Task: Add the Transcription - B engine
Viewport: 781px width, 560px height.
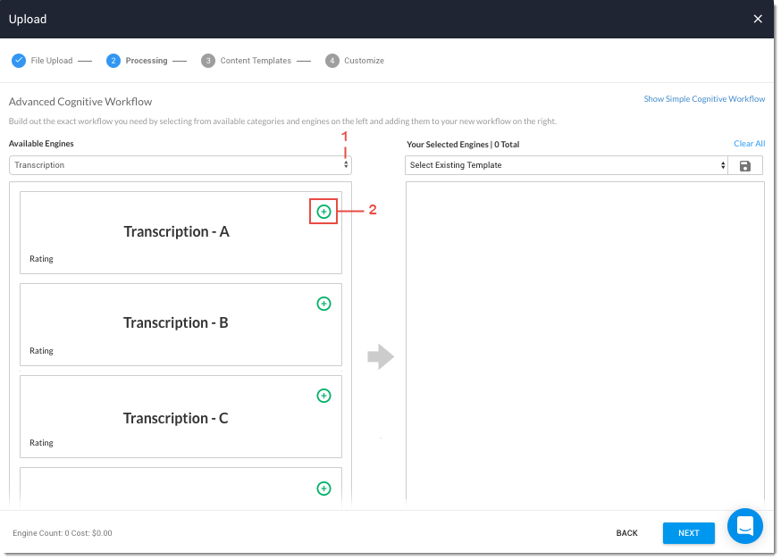Action: 323,304
